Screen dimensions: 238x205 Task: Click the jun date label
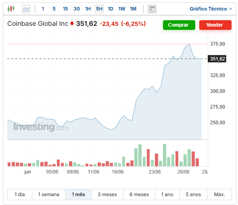[27, 172]
